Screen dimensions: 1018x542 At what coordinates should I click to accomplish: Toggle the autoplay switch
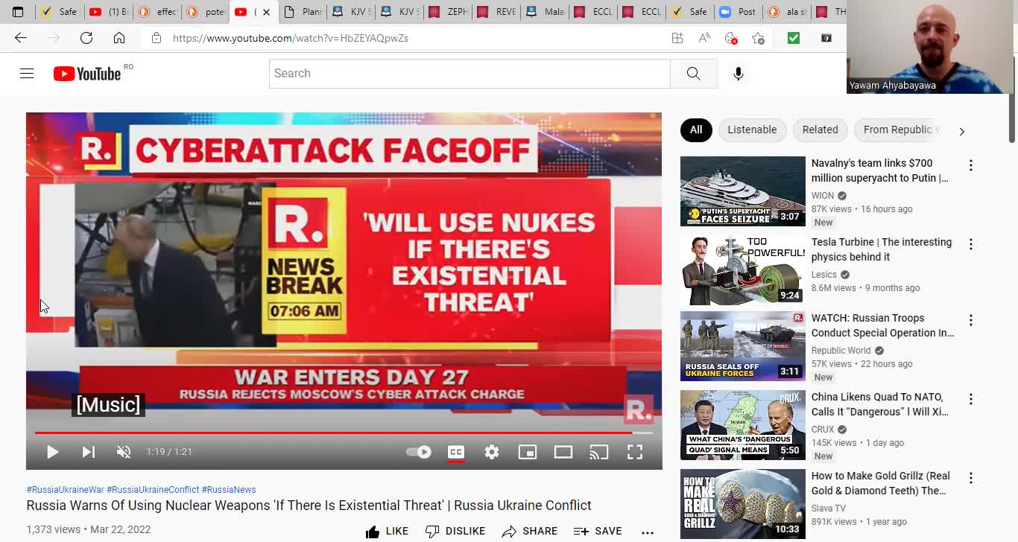click(x=419, y=452)
